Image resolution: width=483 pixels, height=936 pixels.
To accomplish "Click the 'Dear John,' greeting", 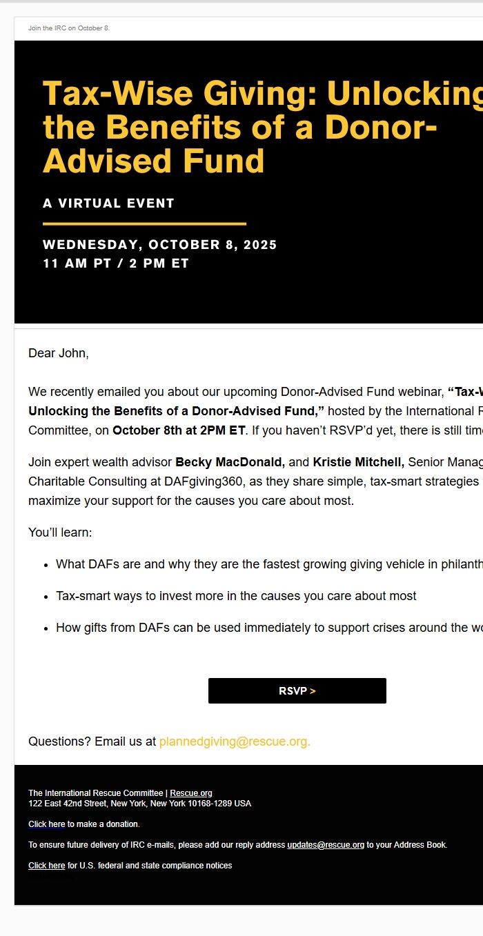I will [59, 353].
